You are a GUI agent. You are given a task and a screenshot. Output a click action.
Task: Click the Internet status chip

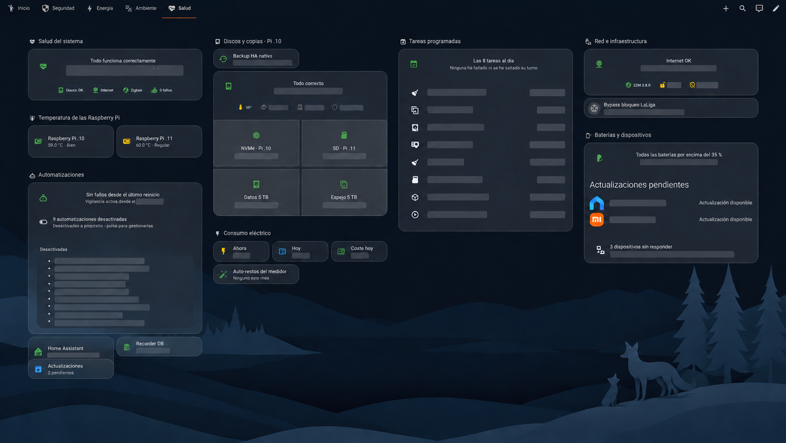(x=103, y=90)
